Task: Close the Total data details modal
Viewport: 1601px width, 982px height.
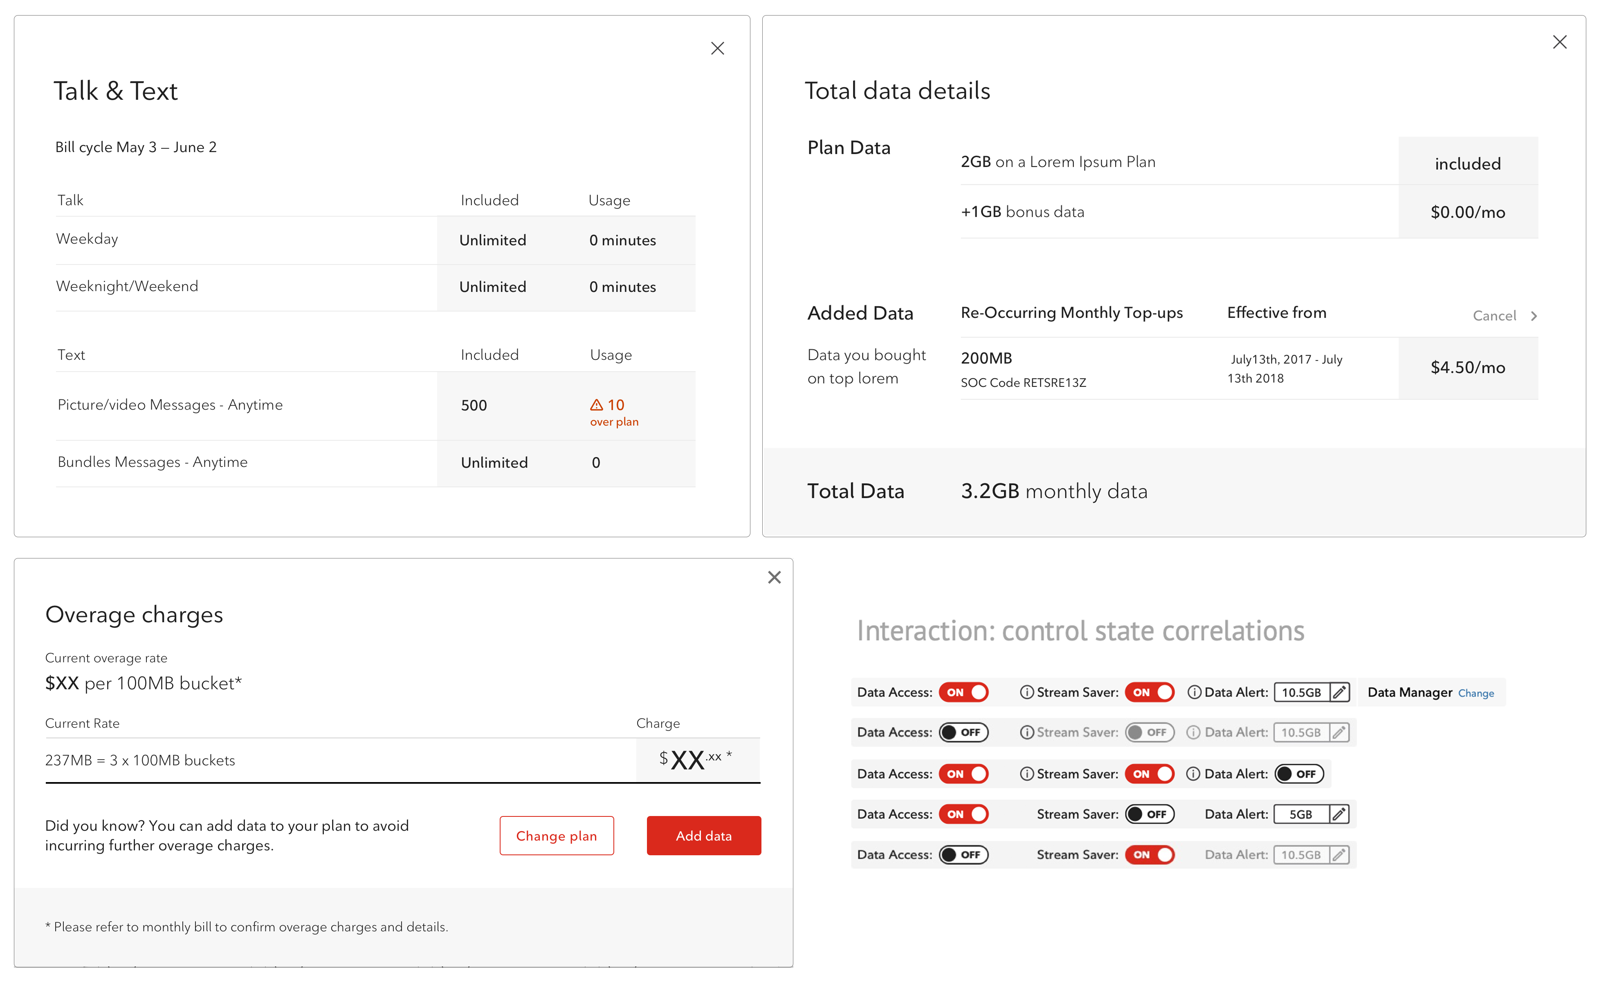Action: (x=1559, y=42)
